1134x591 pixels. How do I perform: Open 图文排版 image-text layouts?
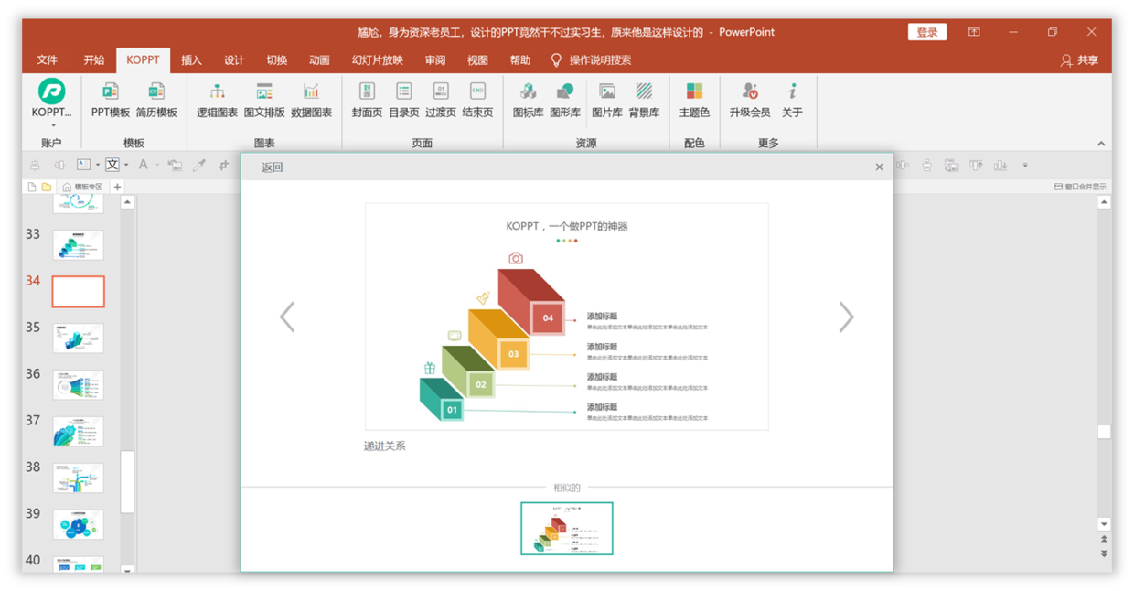click(264, 98)
